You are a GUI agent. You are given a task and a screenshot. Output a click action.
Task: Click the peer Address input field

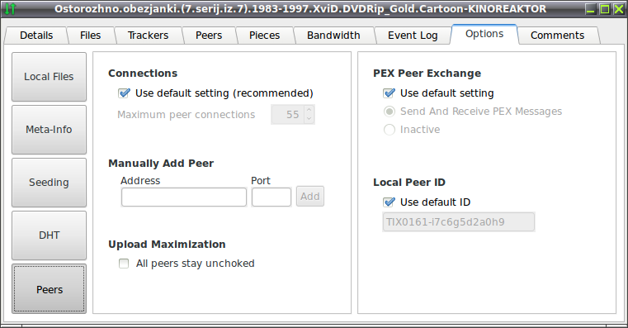(x=184, y=197)
